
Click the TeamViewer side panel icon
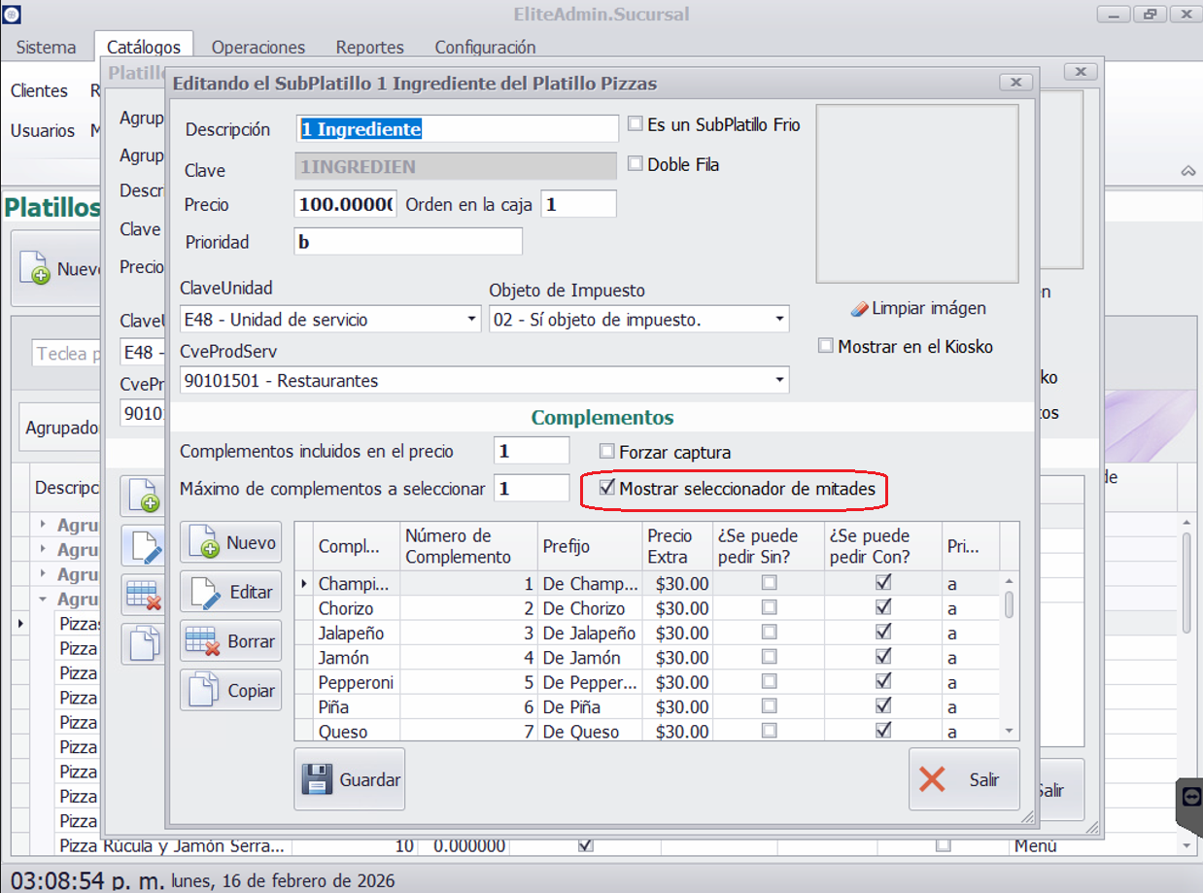point(1191,797)
